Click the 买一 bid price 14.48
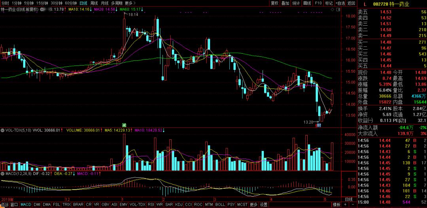This screenshot has width=427, height=208. 385,42
